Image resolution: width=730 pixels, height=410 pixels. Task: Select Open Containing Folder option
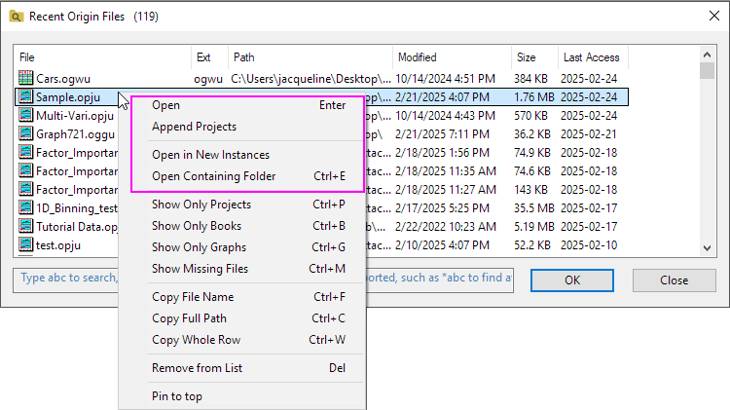point(213,176)
